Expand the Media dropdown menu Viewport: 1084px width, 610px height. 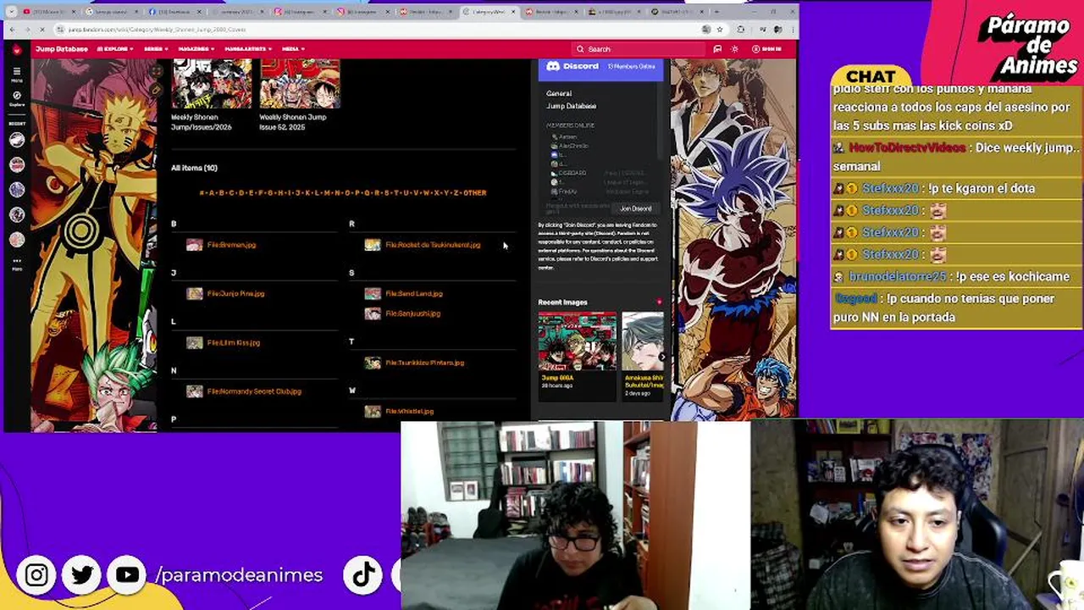point(293,49)
